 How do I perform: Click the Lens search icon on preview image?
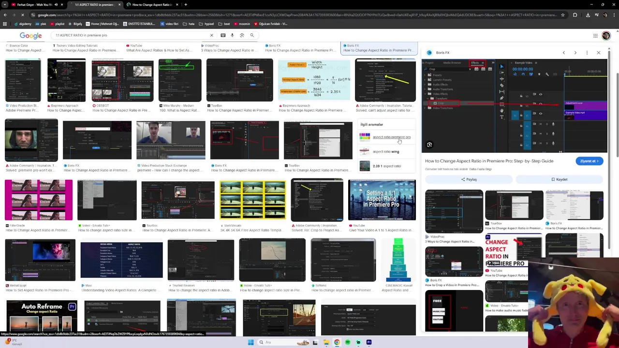coord(429,145)
